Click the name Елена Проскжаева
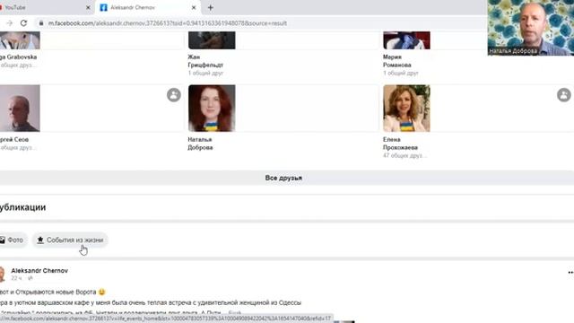 point(400,144)
